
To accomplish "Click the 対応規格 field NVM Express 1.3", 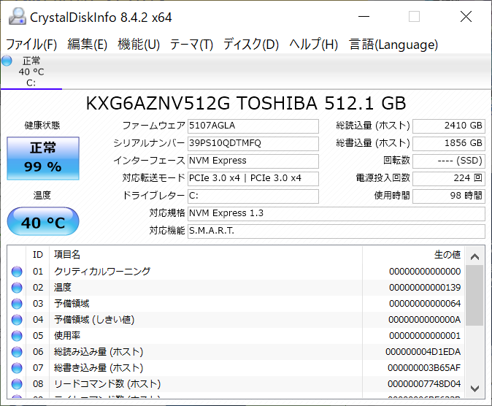I will (x=337, y=214).
